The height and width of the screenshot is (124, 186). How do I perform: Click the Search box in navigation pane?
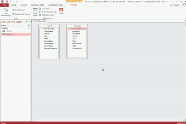[14, 25]
